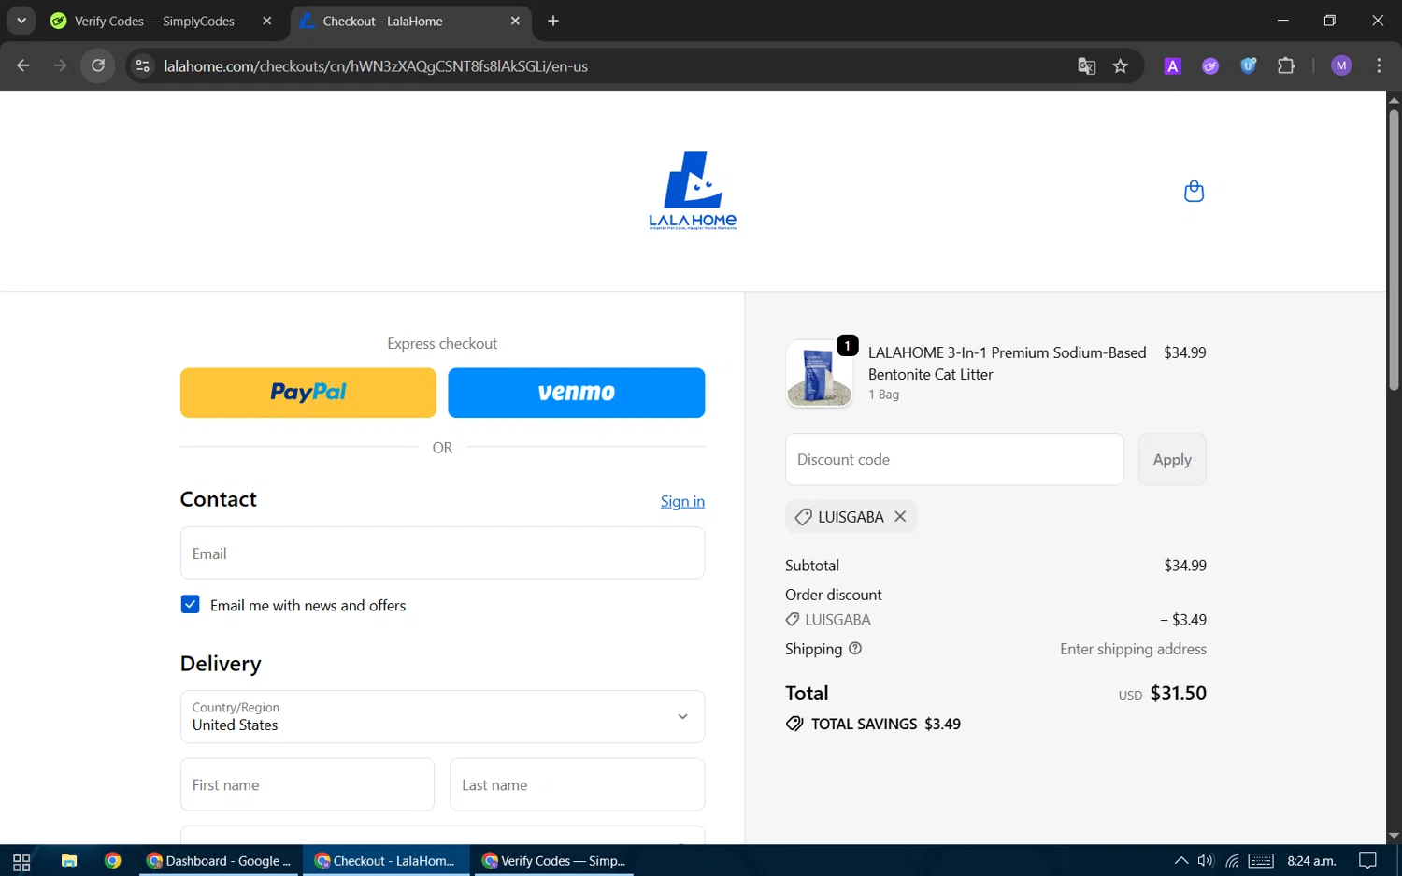This screenshot has height=876, width=1402.
Task: Switch to Verify Codes — SimplyCodes tab
Action: point(154,21)
